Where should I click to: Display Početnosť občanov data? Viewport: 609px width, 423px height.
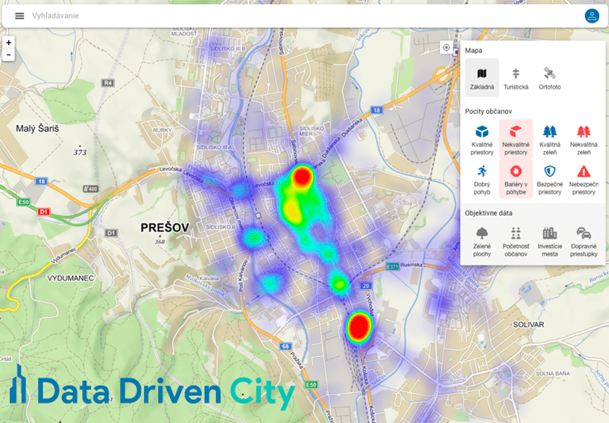[516, 240]
